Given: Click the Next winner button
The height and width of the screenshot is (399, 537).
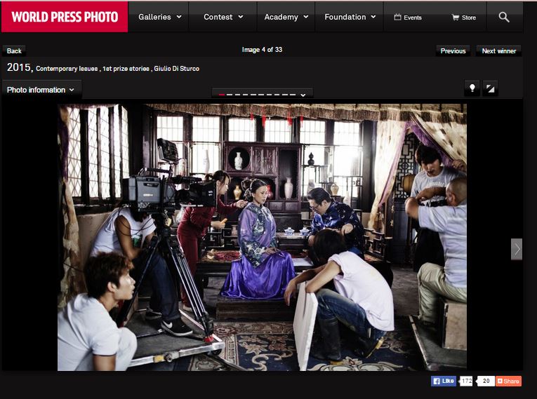Looking at the screenshot, I should (498, 50).
